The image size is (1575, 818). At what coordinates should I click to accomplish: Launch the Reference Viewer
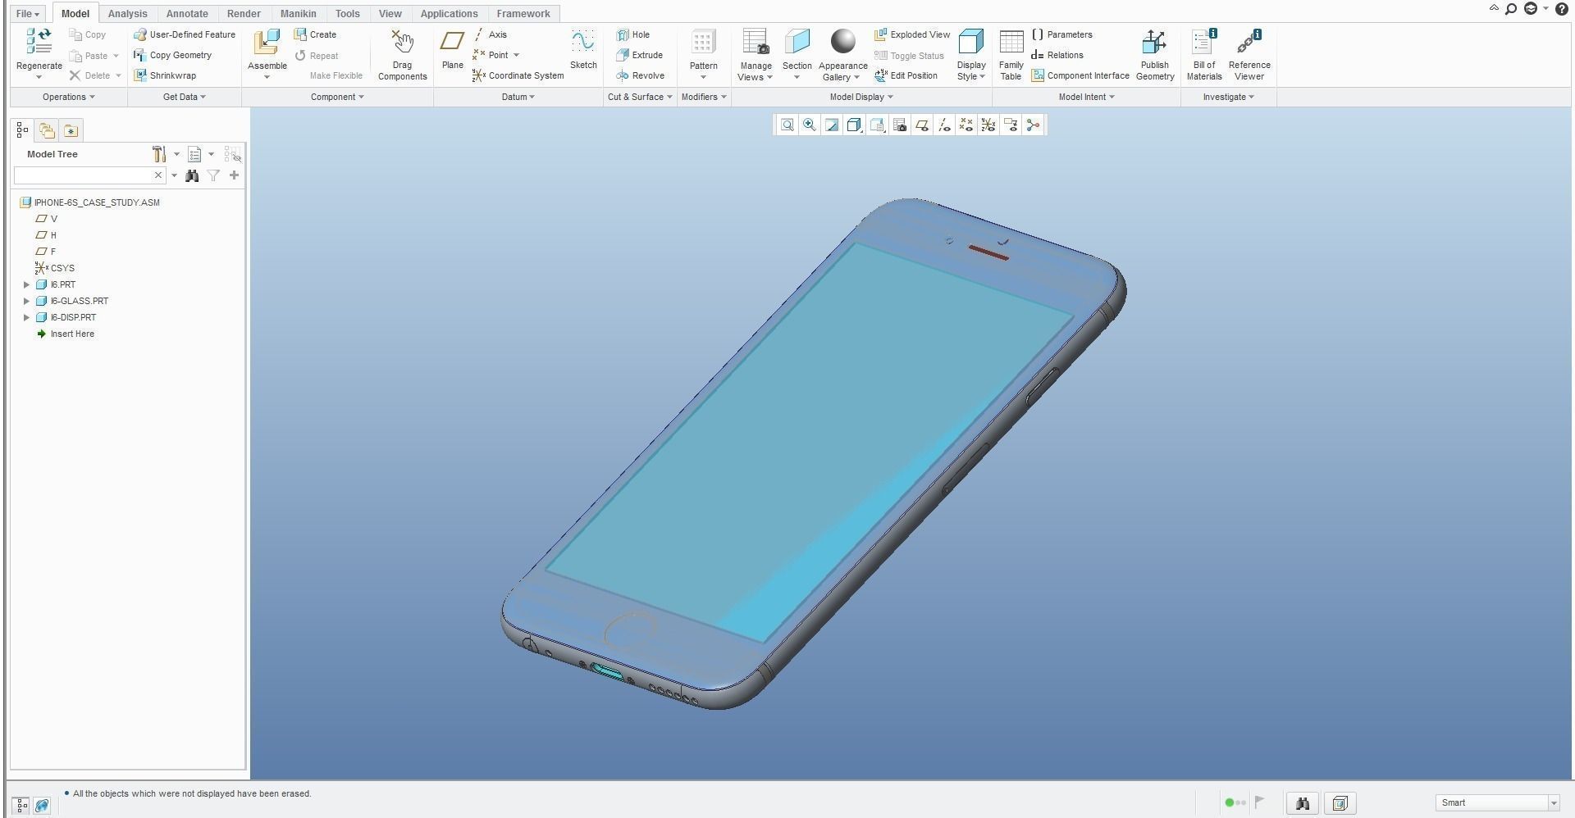coord(1249,54)
